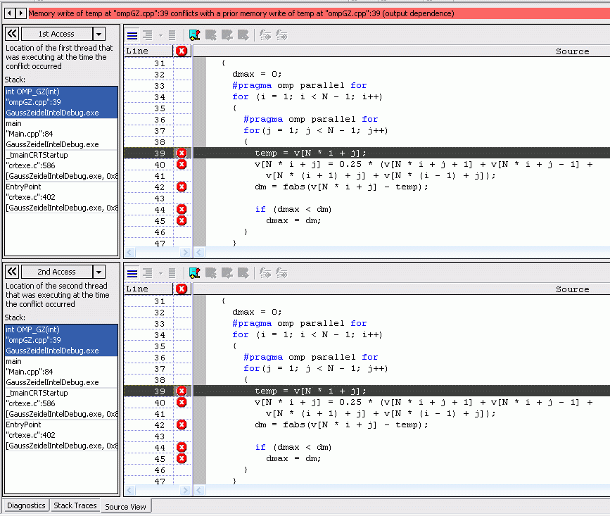Select source-only view in 2nd Access toolbar

132,274
